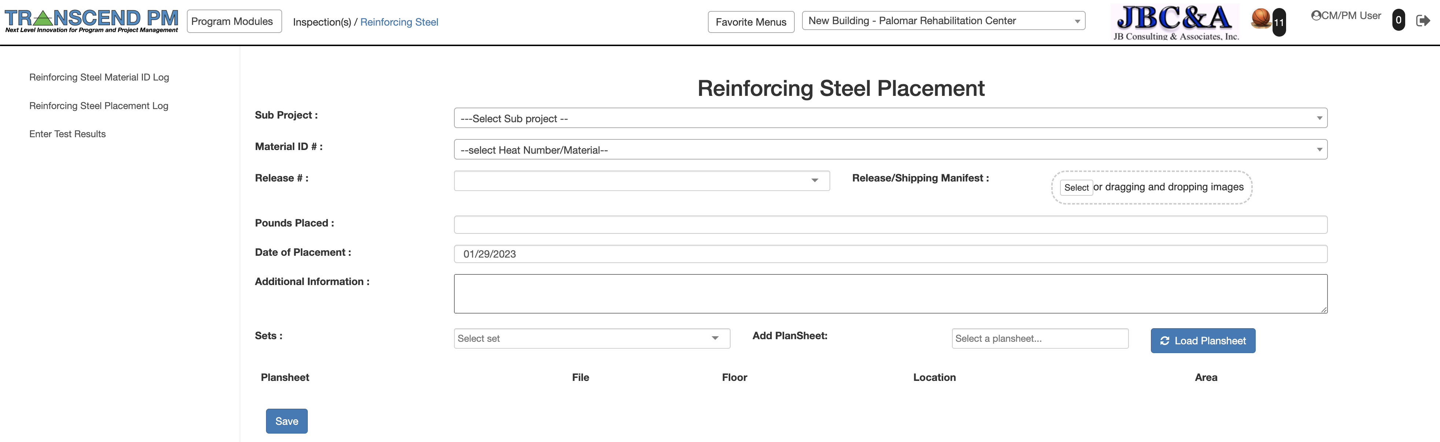Click the Date of Placement field
Screen dimensions: 1440x442
pos(890,254)
